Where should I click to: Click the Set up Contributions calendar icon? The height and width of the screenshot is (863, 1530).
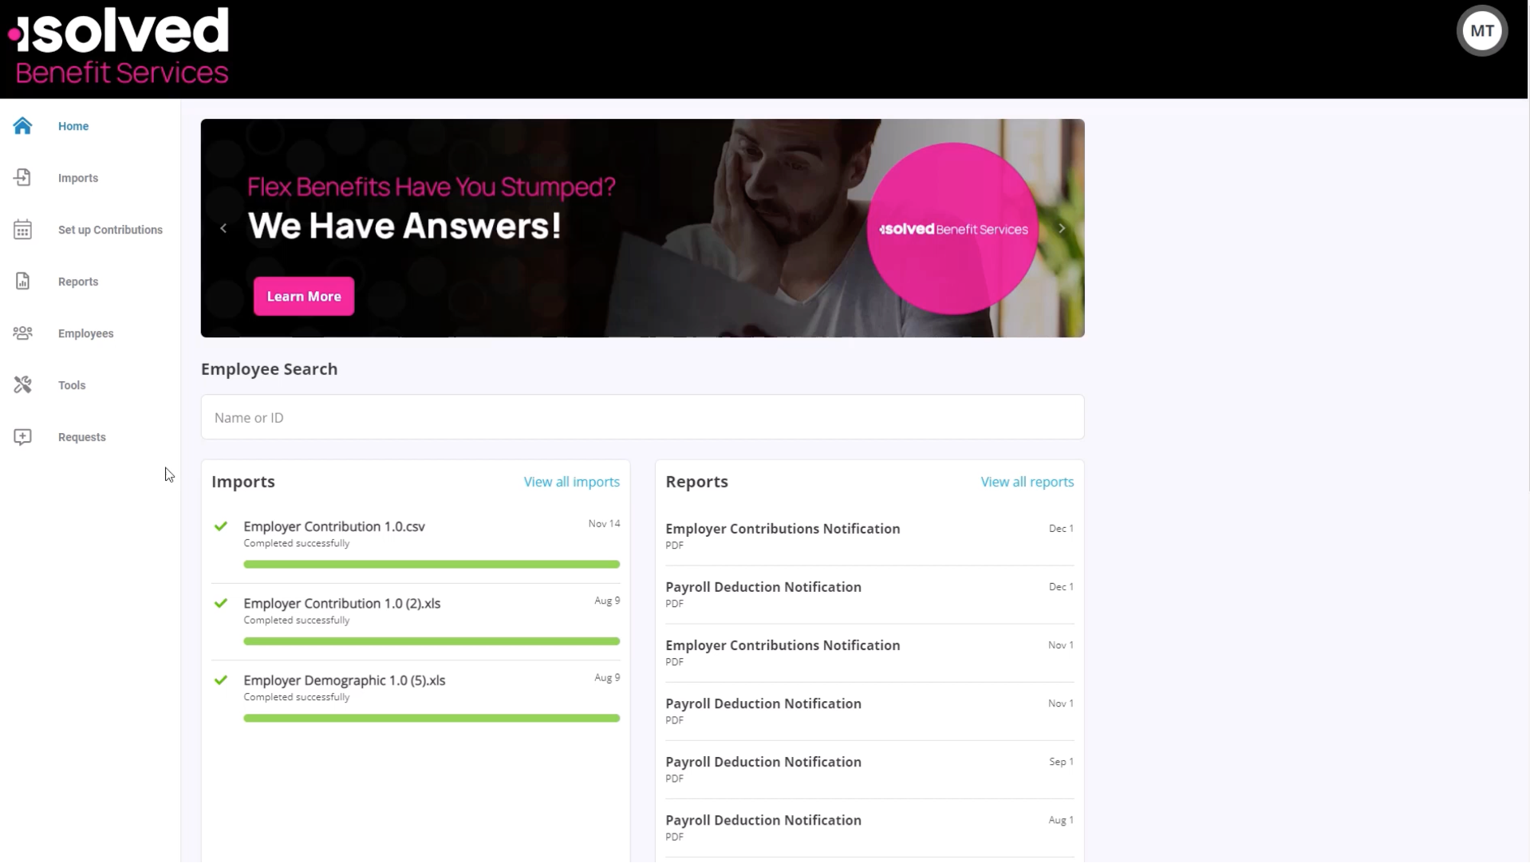point(22,229)
